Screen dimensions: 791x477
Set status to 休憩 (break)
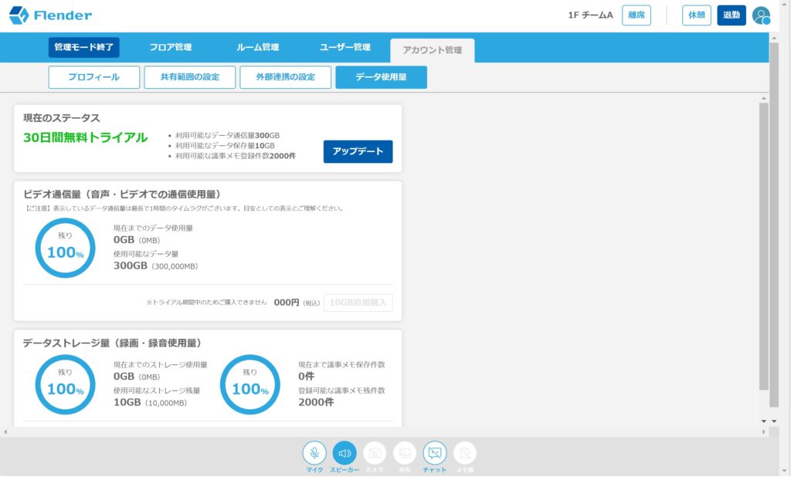click(x=696, y=15)
